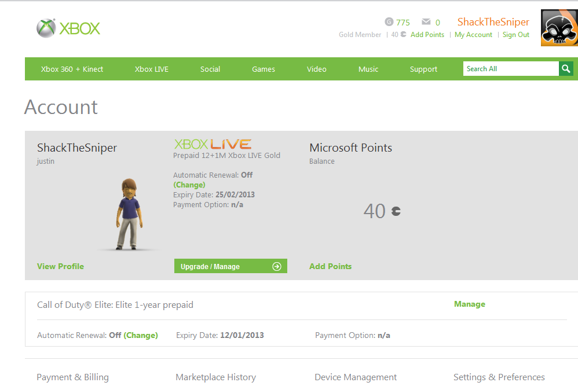Change Xbox LIVE Gold automatic renewal
Screen dimensions: 578x386
pyautogui.click(x=189, y=185)
